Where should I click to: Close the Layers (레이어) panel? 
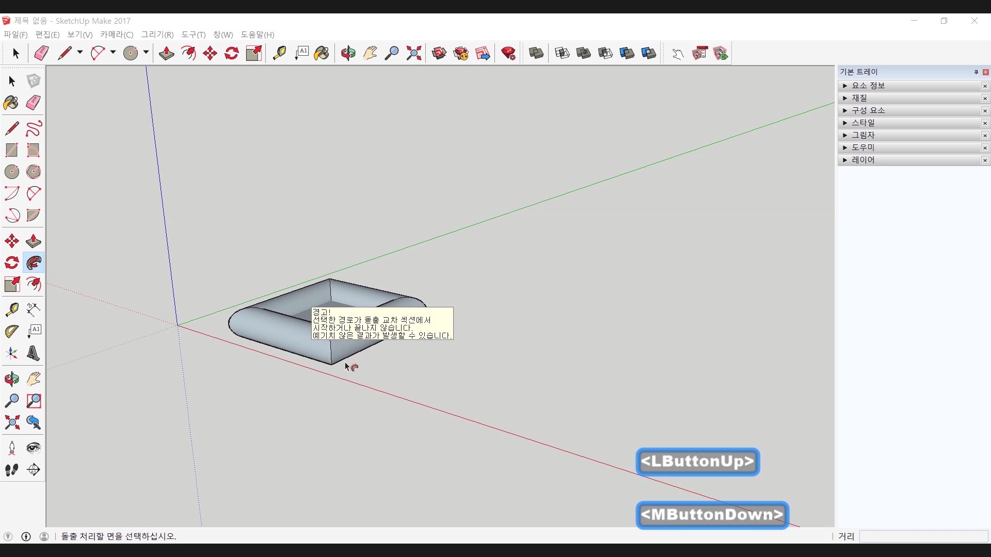pos(985,160)
